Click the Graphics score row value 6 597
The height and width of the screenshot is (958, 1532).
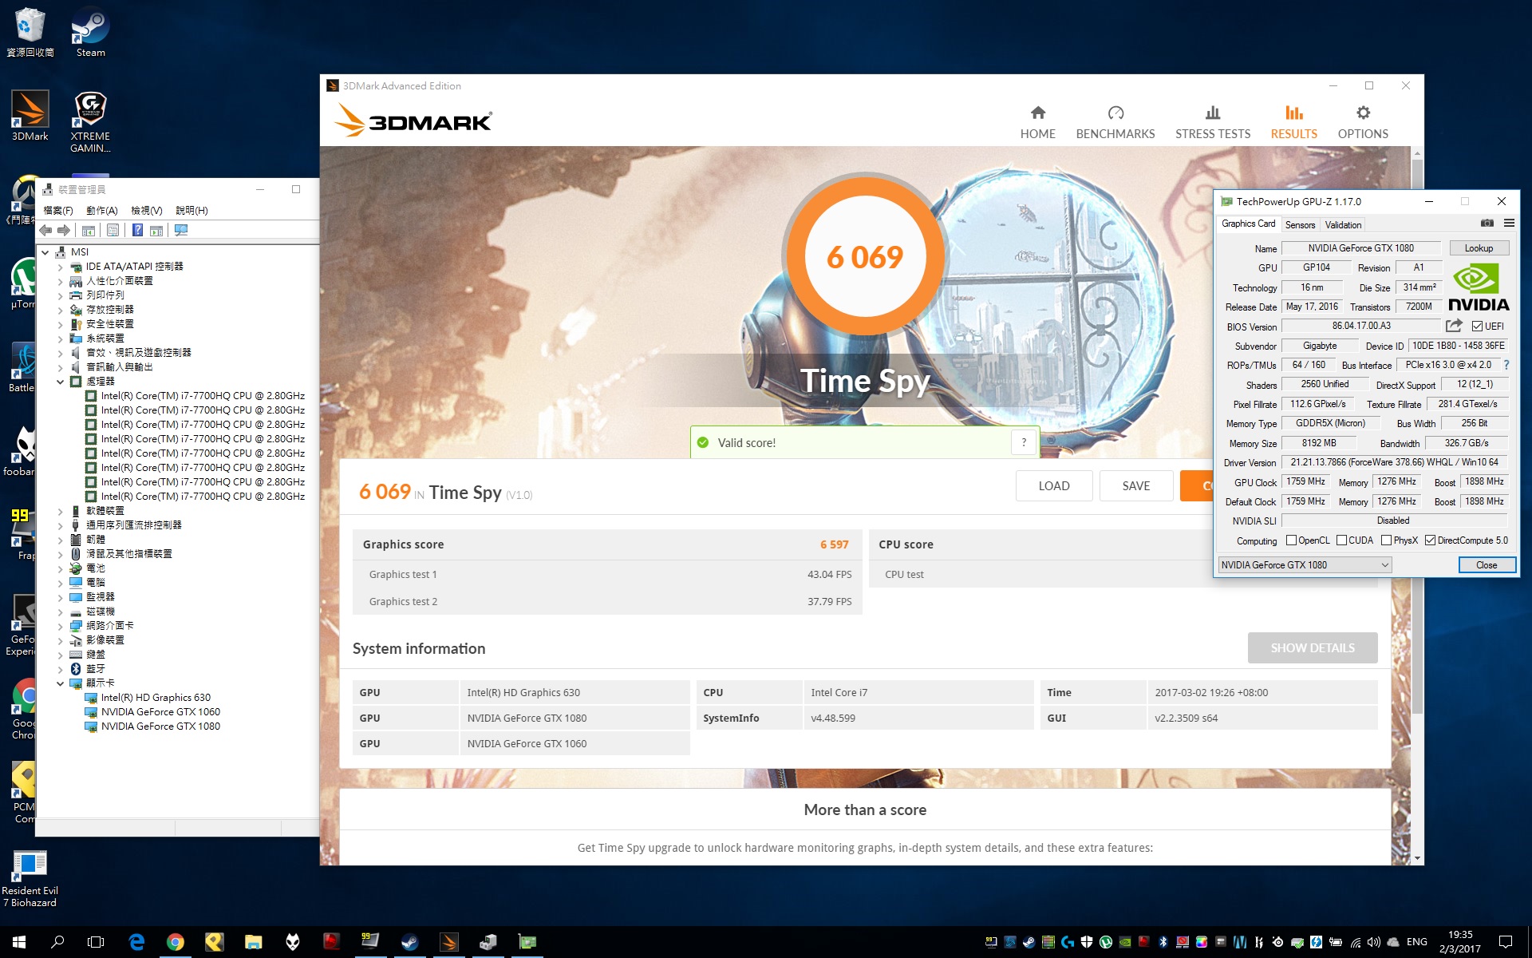tap(834, 544)
